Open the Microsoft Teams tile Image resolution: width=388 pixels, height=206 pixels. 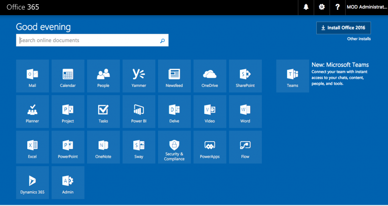[293, 76]
